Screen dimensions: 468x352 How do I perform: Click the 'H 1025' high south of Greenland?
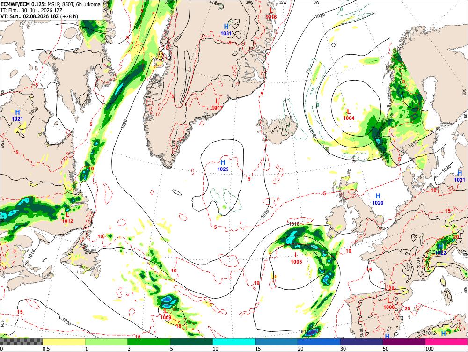(223, 165)
